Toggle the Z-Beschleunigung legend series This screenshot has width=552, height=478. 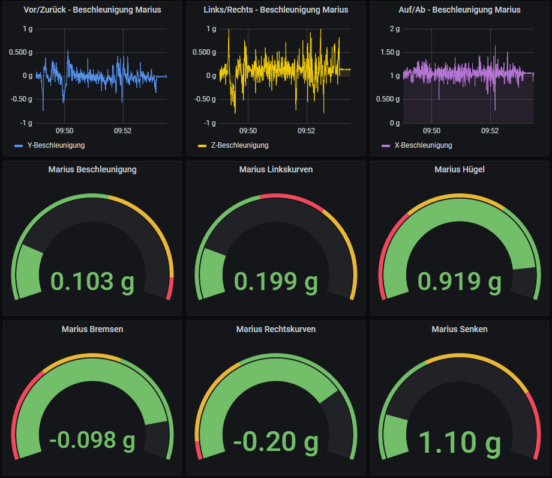(240, 145)
